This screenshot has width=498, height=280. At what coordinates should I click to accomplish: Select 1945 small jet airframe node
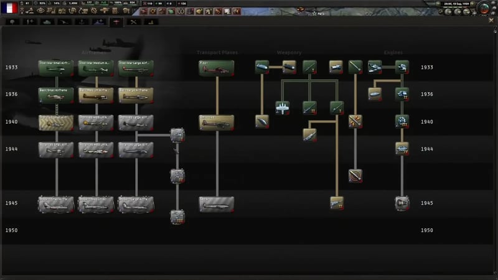56,204
